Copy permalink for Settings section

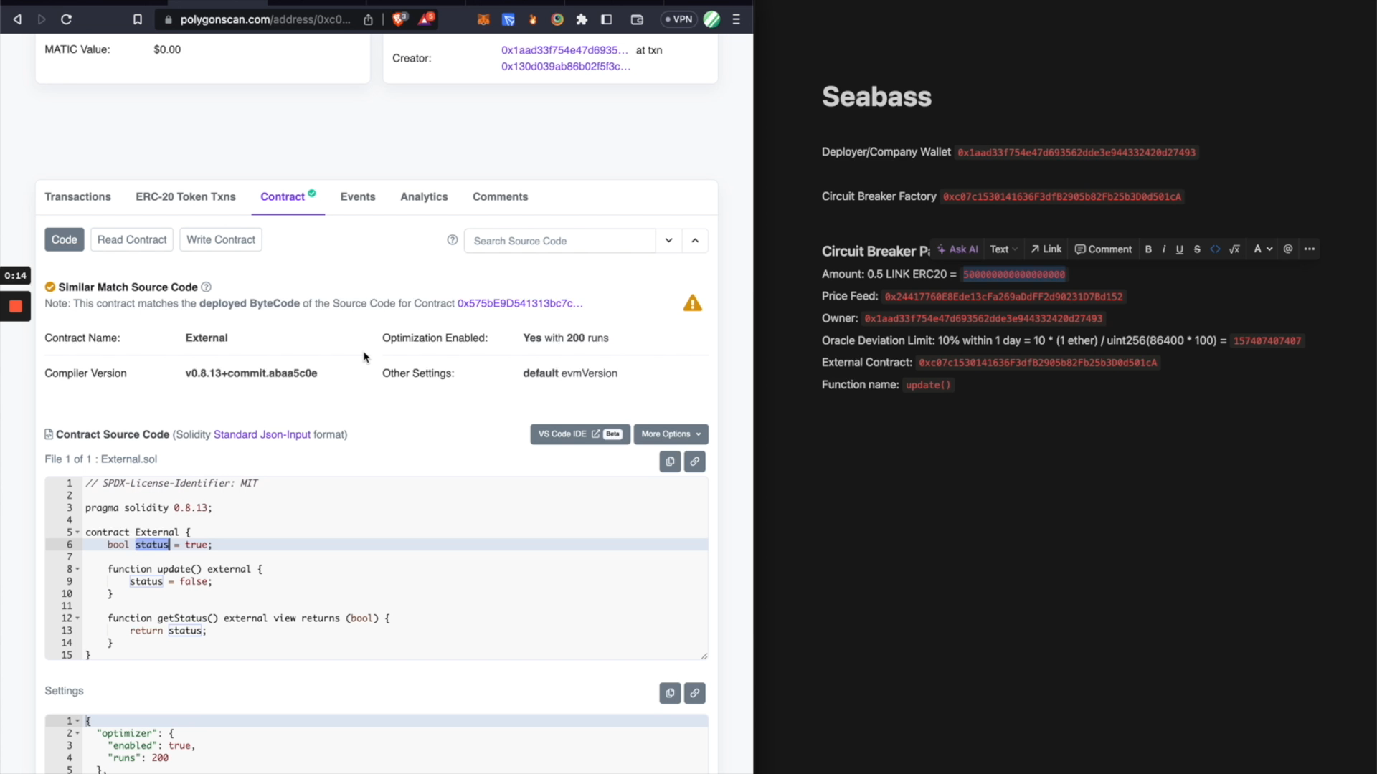point(695,693)
